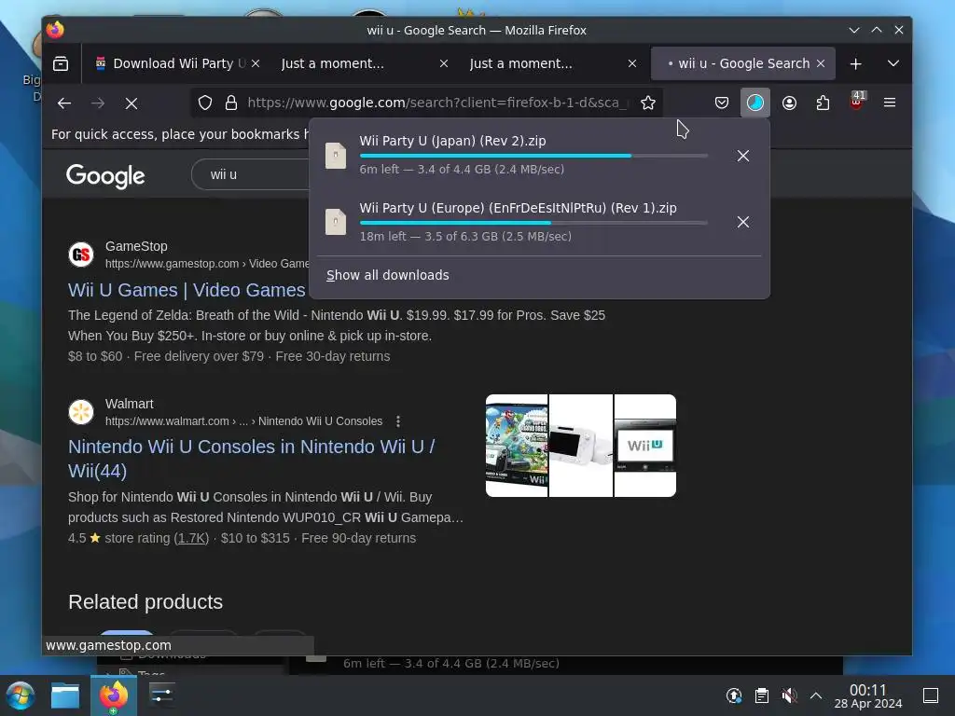The width and height of the screenshot is (955, 716).
Task: Click the Walmart site favicon
Action: (81, 412)
